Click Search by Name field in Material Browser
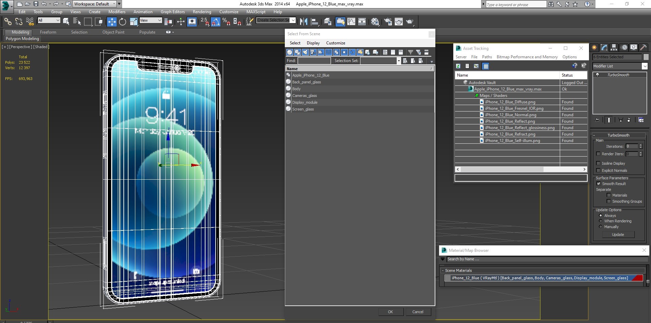The image size is (651, 323). pos(547,259)
